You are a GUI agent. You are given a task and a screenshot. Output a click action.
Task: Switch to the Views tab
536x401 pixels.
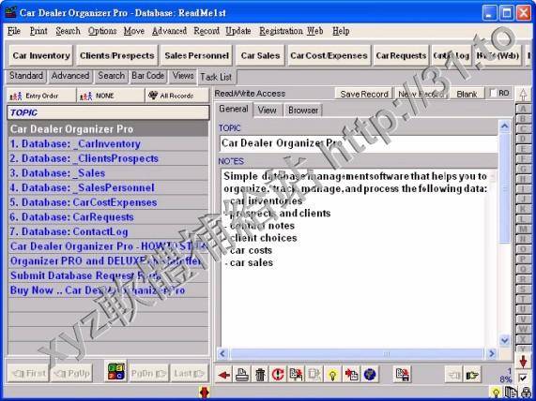183,76
